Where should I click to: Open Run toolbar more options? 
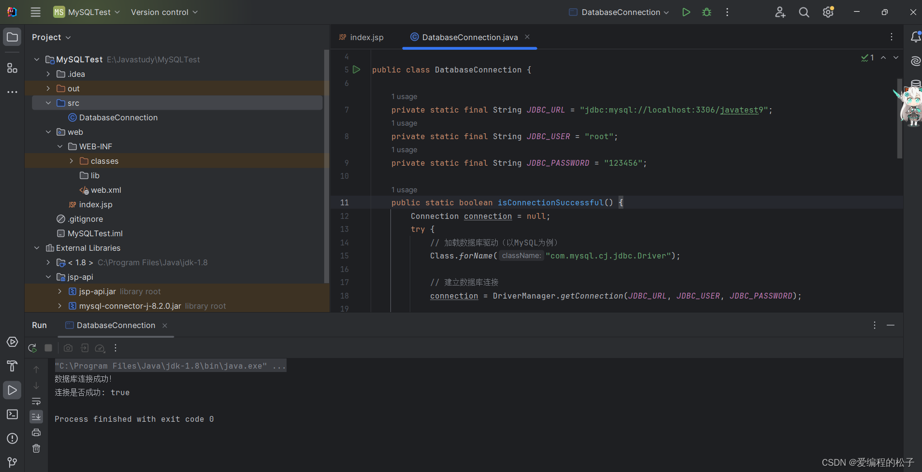[x=115, y=348]
